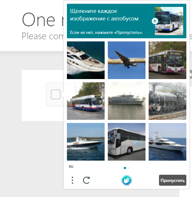This screenshot has width=192, height=197.
Task: Click the hCaptcha hand logo
Action: tap(127, 180)
